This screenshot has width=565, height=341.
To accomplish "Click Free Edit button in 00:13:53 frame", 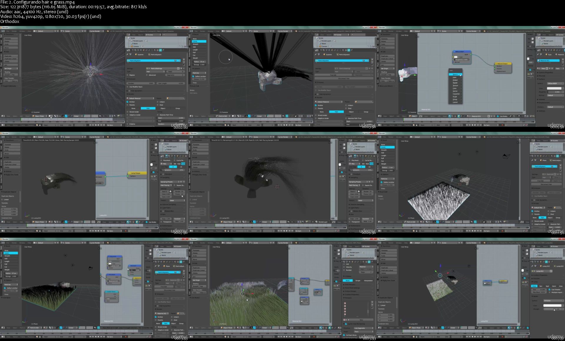I will [x=164, y=287].
